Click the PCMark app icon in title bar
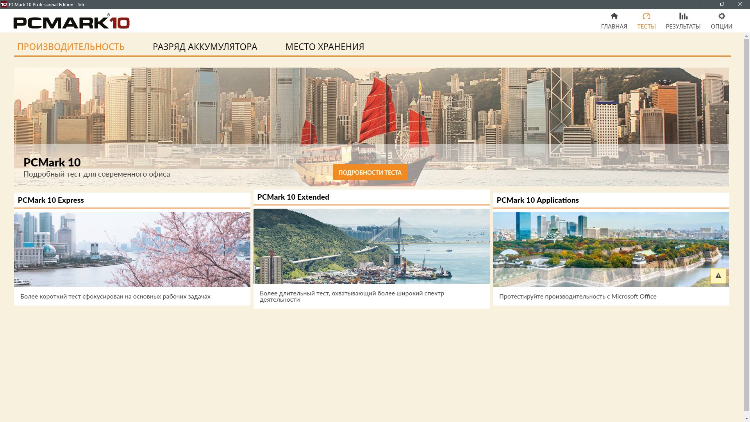Screen dimensions: 750x422 pos(4,4)
